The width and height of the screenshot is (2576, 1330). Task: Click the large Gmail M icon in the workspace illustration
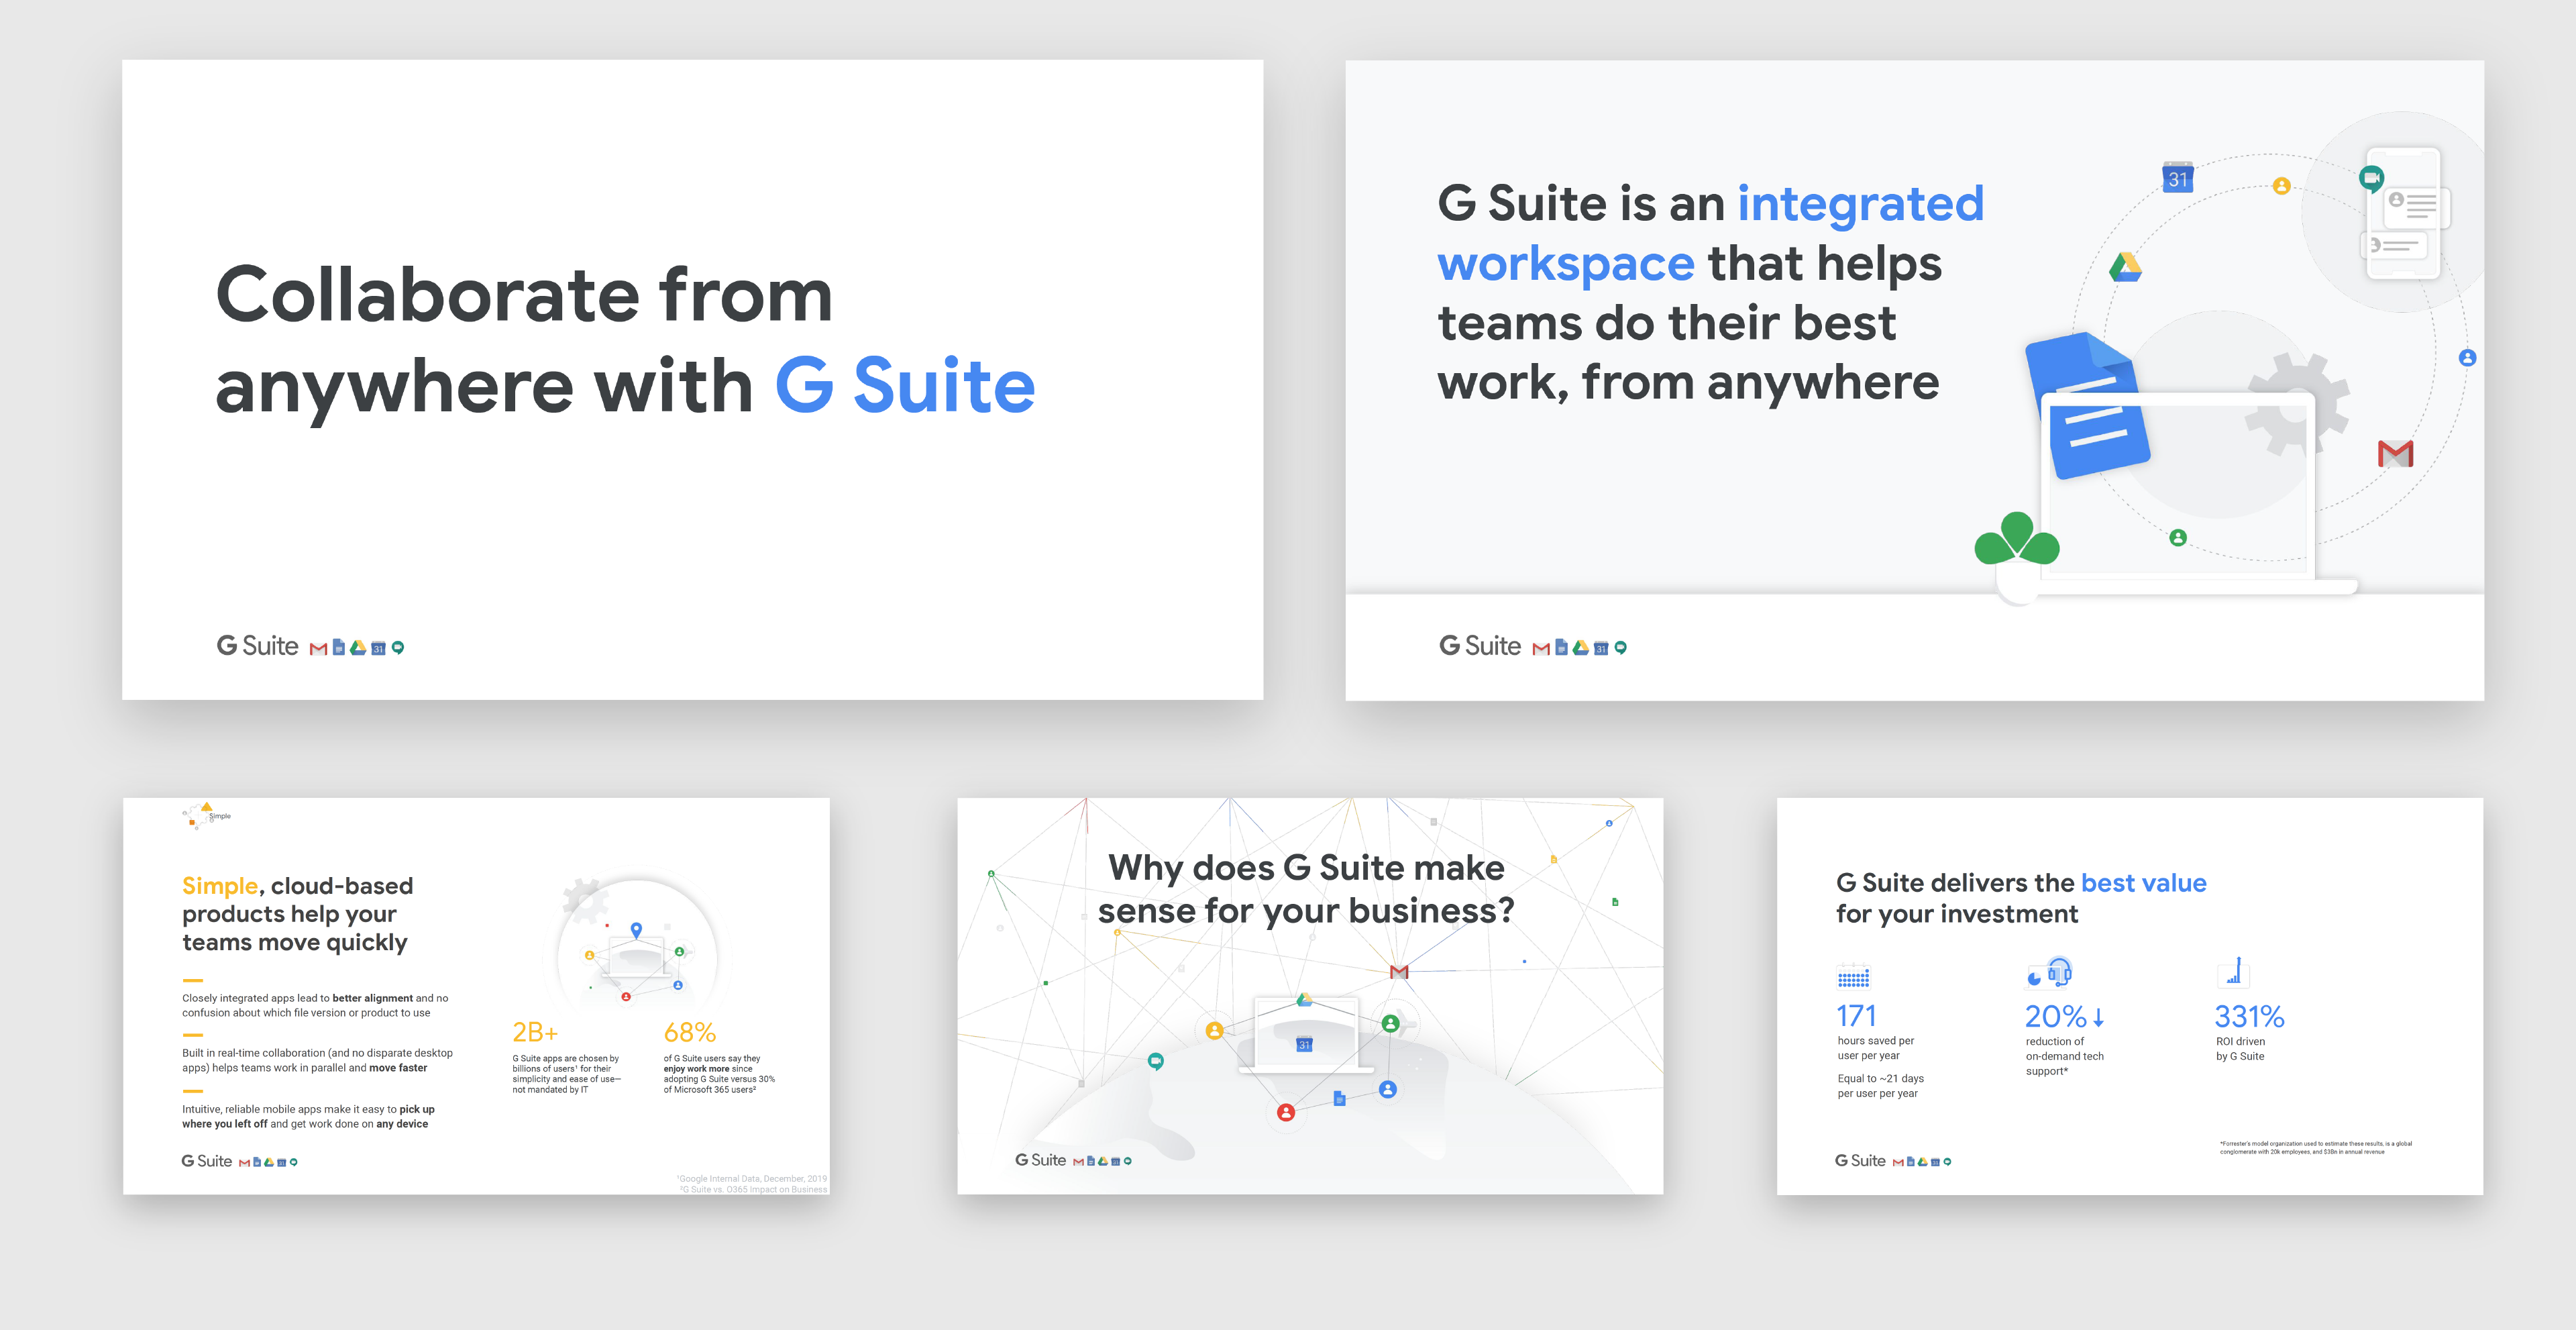pyautogui.click(x=2395, y=454)
